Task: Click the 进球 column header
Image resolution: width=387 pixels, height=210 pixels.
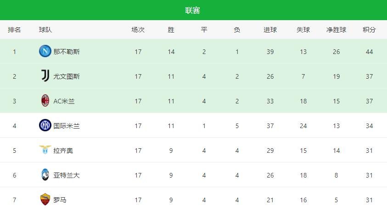Action: pos(270,30)
